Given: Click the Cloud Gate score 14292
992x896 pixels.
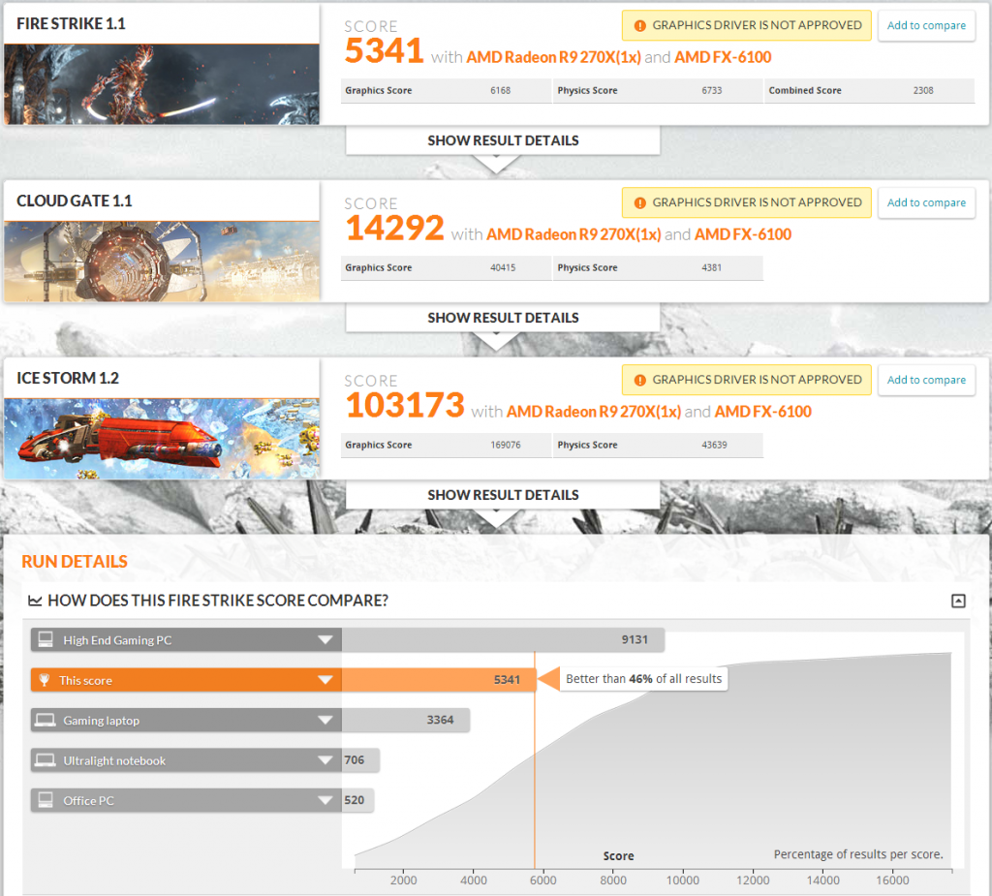Looking at the screenshot, I should click(394, 228).
